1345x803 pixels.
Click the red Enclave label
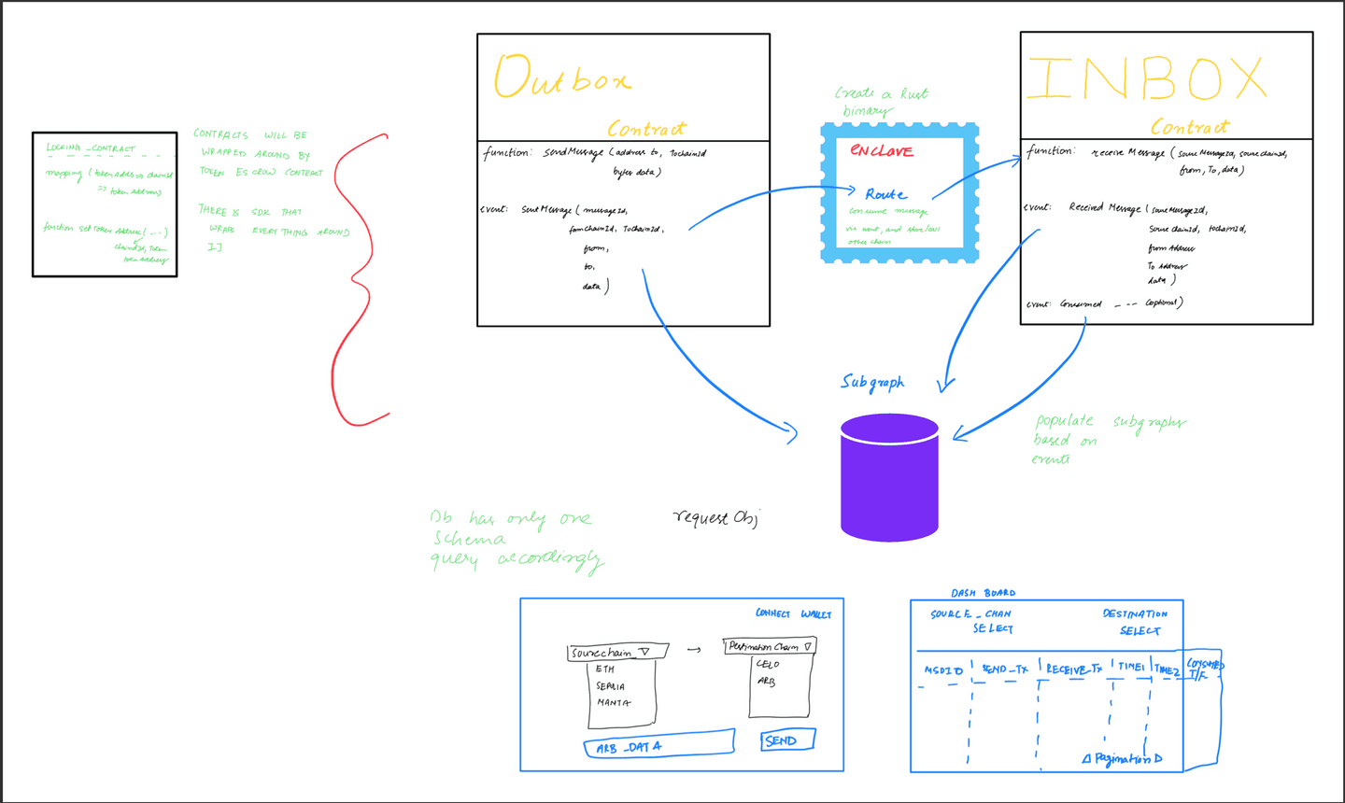tap(882, 150)
